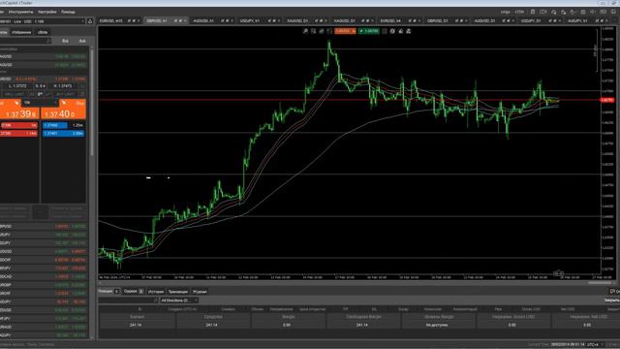This screenshot has width=620, height=349.
Task: Click the first icon in top-right toolbar
Action: pos(533,12)
